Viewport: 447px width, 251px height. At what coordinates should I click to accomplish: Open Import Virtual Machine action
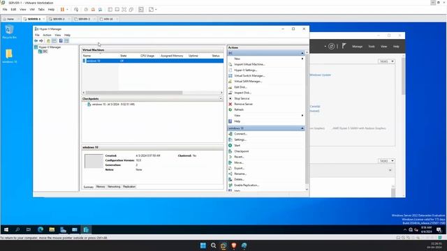[249, 64]
